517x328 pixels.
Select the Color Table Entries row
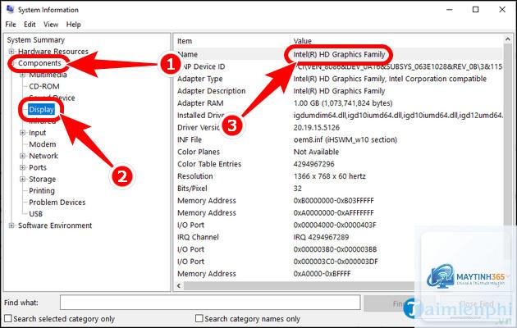(340, 164)
